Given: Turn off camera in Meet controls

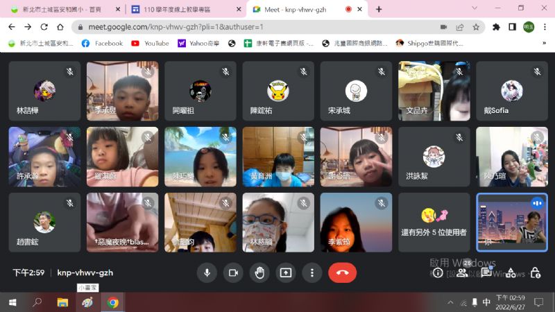Looking at the screenshot, I should coord(233,272).
